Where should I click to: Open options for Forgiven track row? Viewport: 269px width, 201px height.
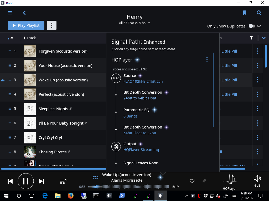click(x=257, y=51)
